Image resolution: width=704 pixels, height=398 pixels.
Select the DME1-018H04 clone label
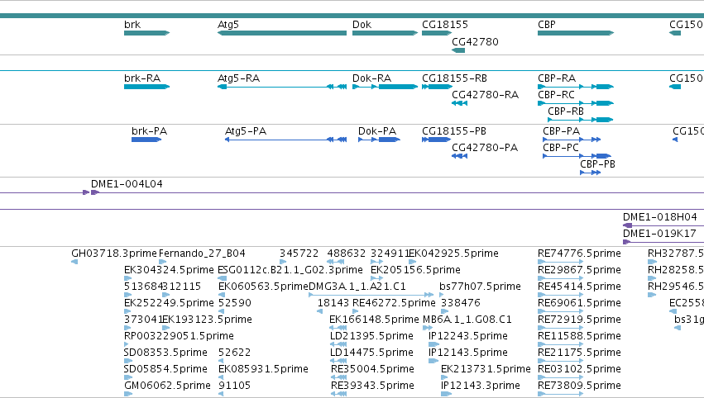coord(660,217)
